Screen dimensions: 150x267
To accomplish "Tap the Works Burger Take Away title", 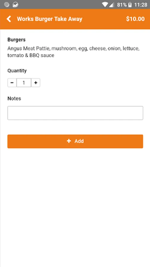I will coord(50,19).
